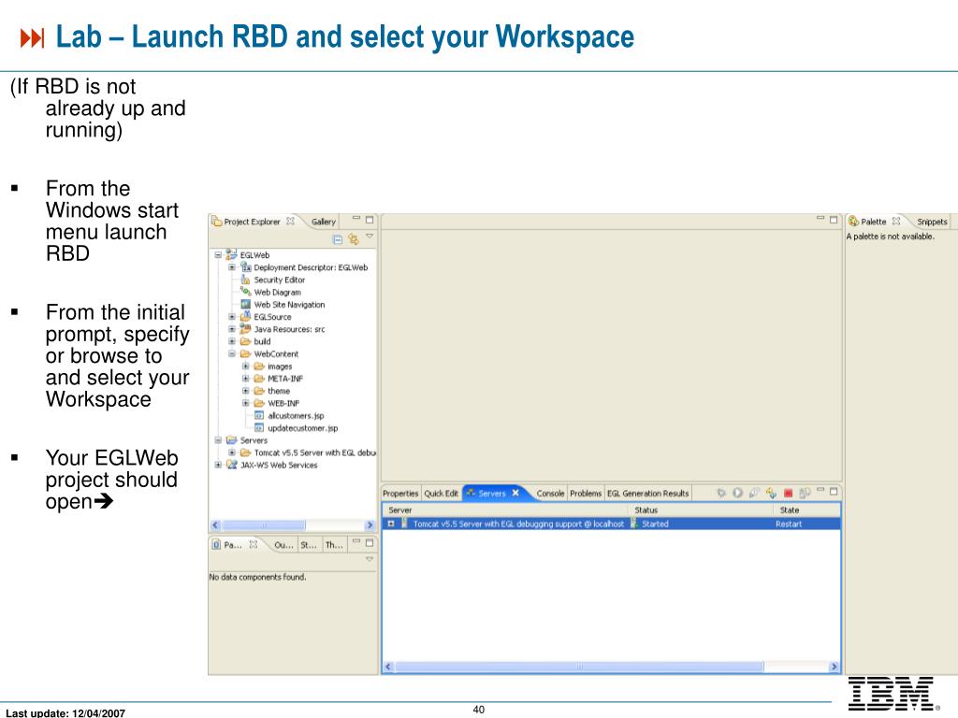This screenshot has width=958, height=718.
Task: Click Link with Editor icon in Project Explorer
Action: tap(353, 239)
